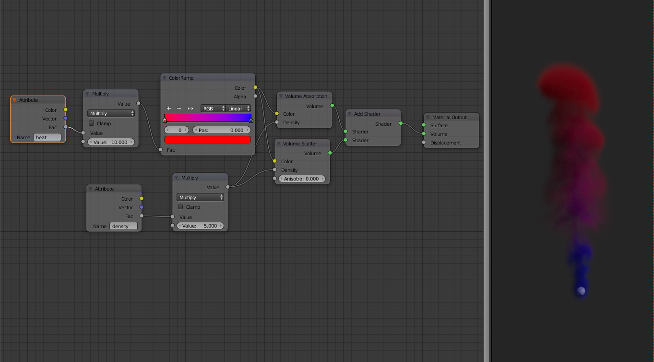The image size is (654, 362).
Task: Collapse the Material Output node
Action: pyautogui.click(x=428, y=117)
